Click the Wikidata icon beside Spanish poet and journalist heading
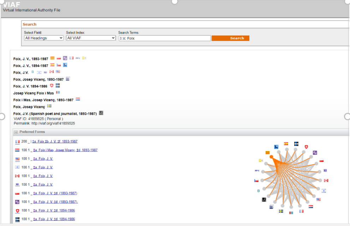The width and height of the screenshot is (350, 226). (101, 113)
